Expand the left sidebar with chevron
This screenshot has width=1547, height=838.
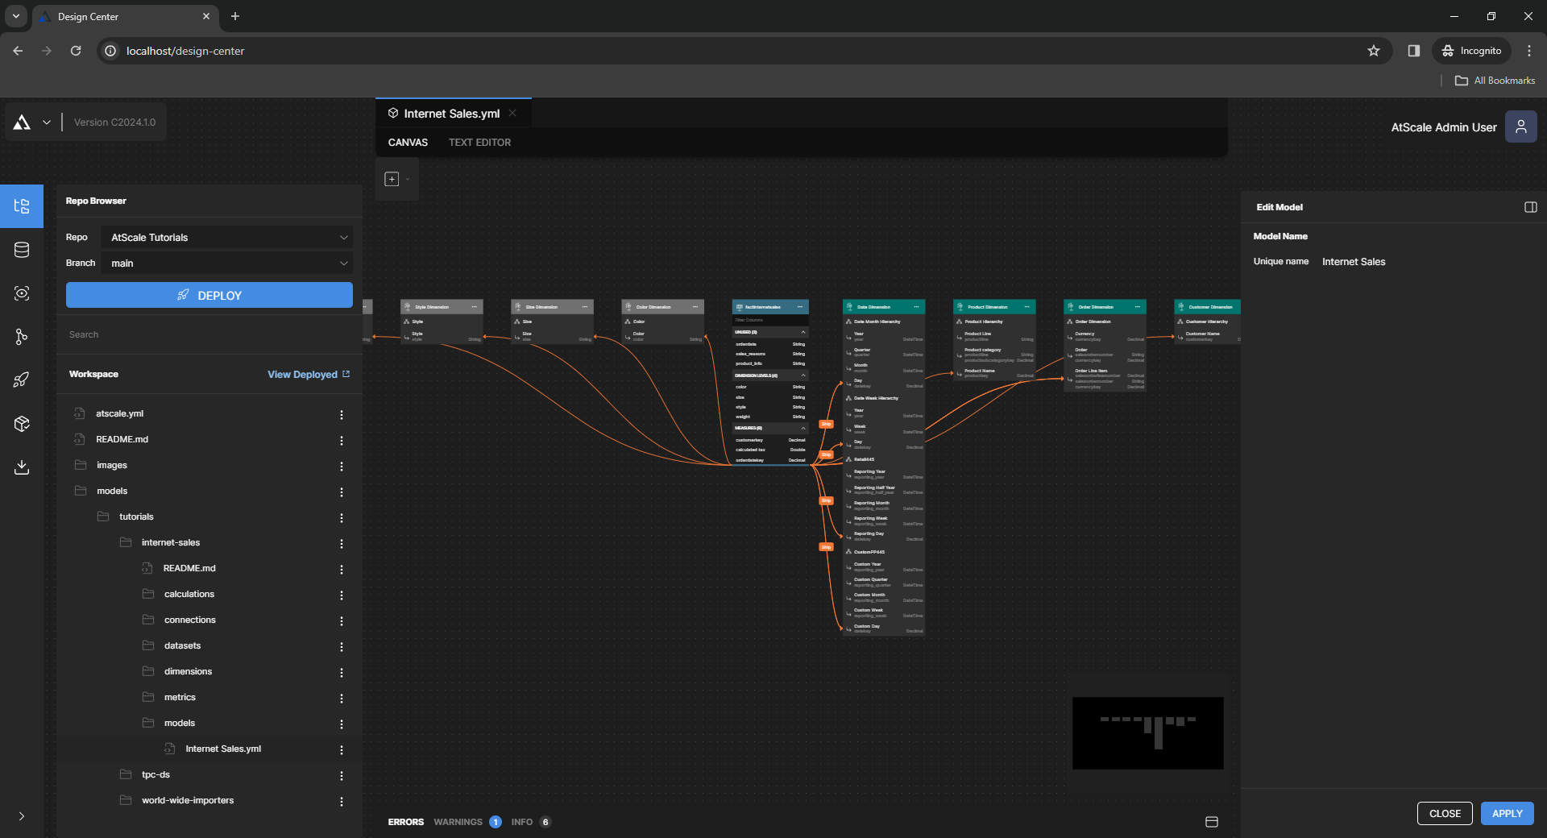pyautogui.click(x=22, y=816)
